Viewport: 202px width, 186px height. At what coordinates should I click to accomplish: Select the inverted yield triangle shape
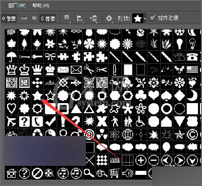pyautogui.click(x=180, y=121)
